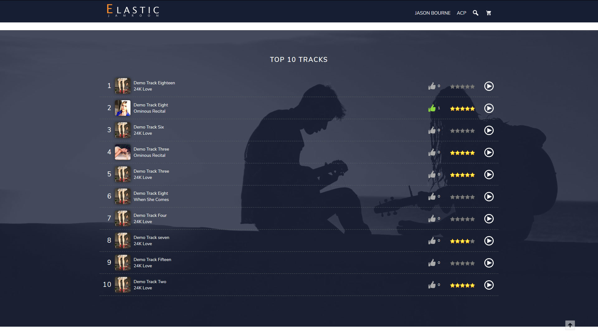Open the track two blonde woman thumbnail
The height and width of the screenshot is (336, 598).
[x=123, y=108]
